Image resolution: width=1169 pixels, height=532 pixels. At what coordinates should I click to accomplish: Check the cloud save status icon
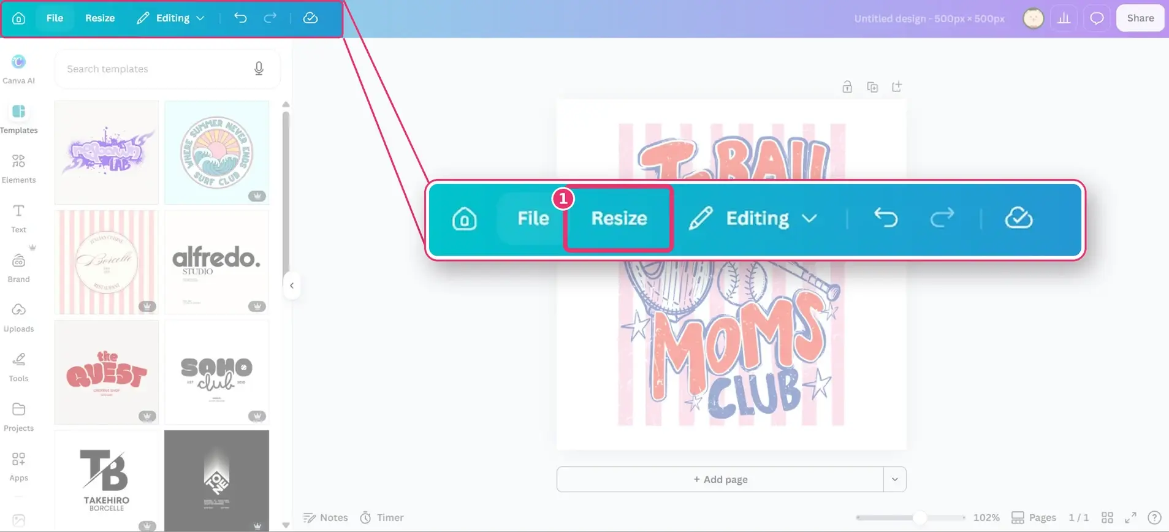(x=310, y=18)
